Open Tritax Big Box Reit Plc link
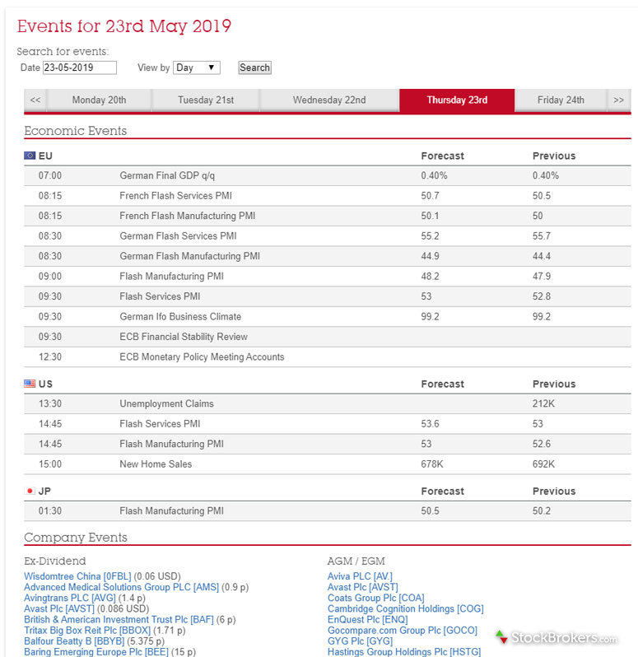 tap(87, 631)
